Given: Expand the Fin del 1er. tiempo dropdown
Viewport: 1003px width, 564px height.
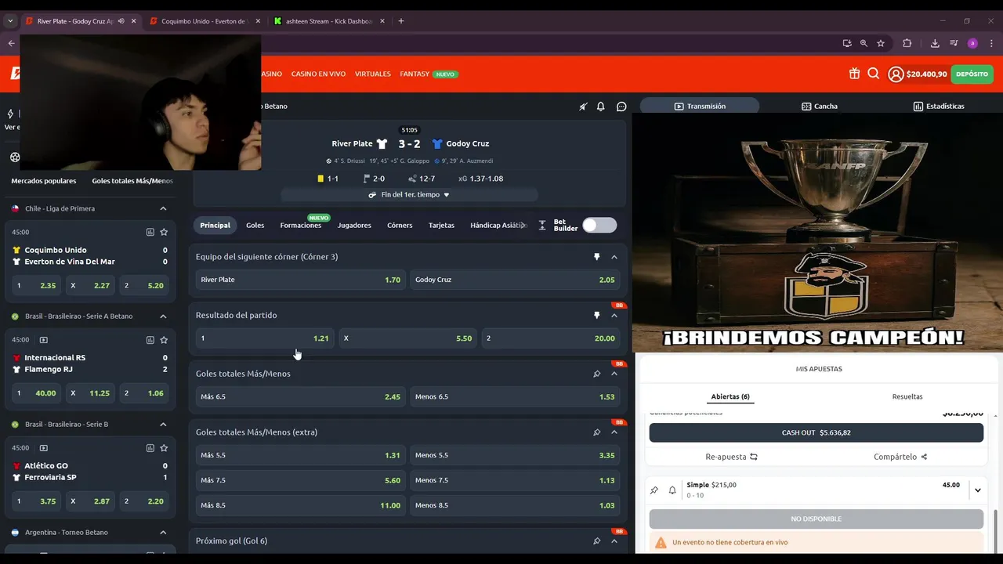Looking at the screenshot, I should [x=409, y=194].
